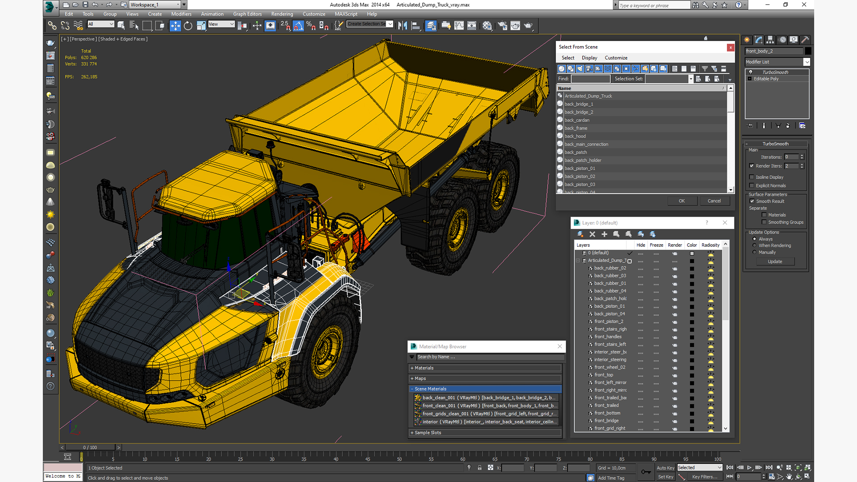Enable the Explicit Normals checkbox
This screenshot has width=857, height=482.
pos(752,186)
